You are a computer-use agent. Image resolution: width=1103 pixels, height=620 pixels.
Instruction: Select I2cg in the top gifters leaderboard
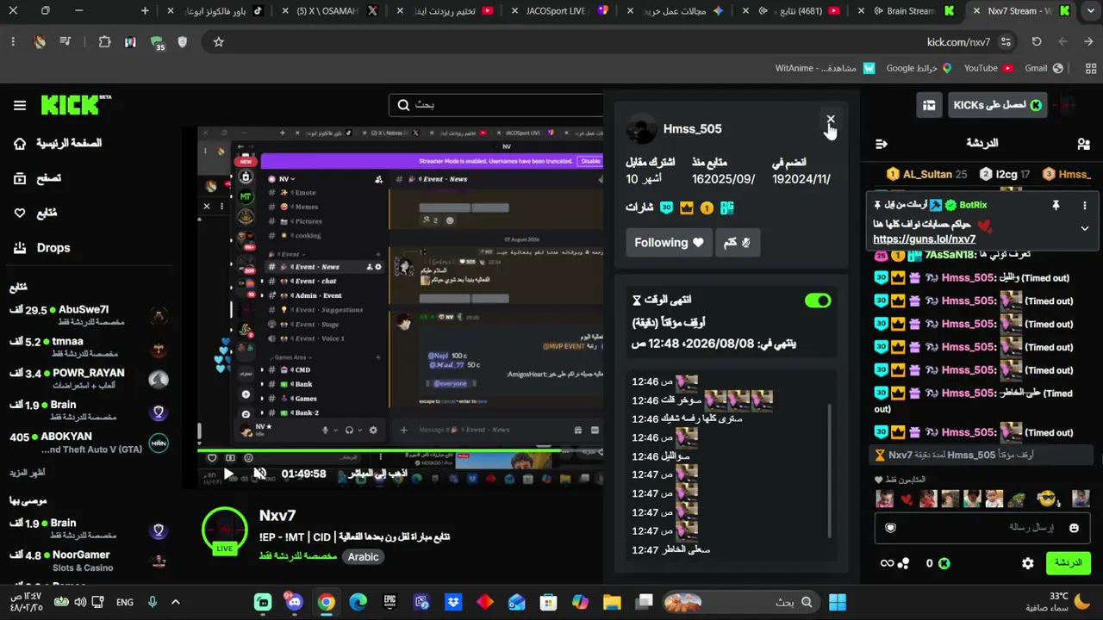tap(1006, 174)
